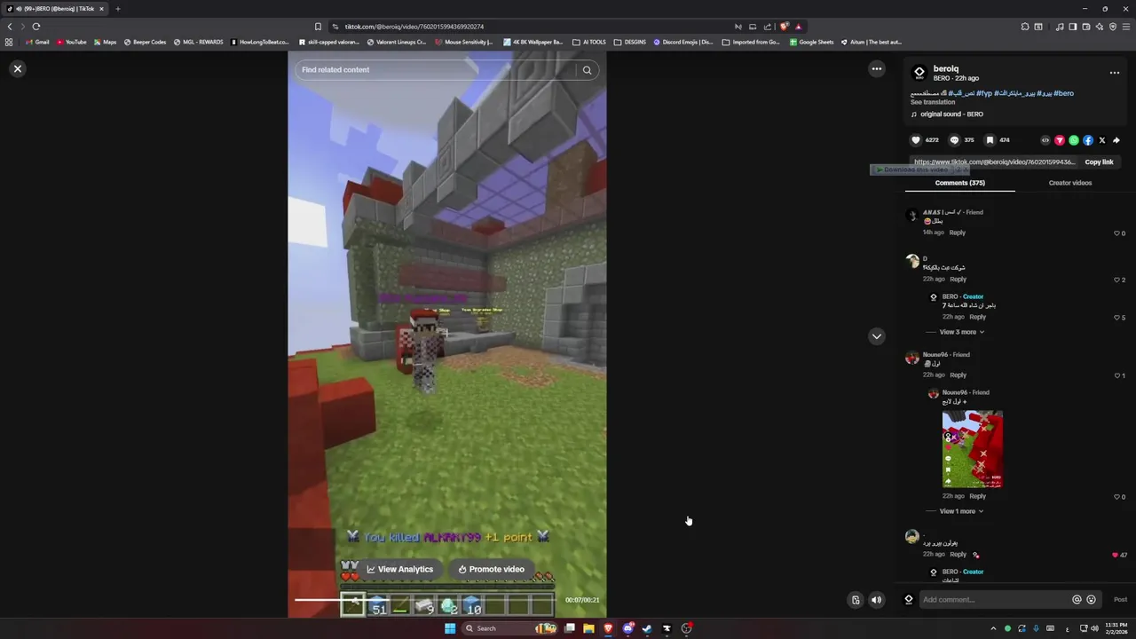This screenshot has width=1136, height=639.
Task: Click the Post comment button
Action: click(1120, 600)
